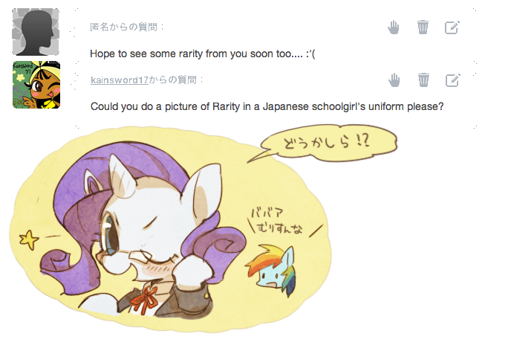This screenshot has height=345, width=511.
Task: Click Rarity's white unicorn horn
Action: [x=121, y=176]
